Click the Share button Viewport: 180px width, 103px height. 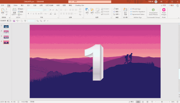(163, 5)
